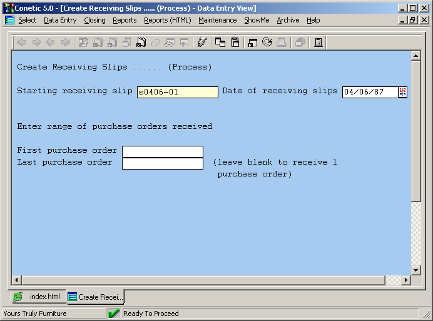Select the Create Recei... tab
The height and width of the screenshot is (321, 433).
[x=96, y=297]
